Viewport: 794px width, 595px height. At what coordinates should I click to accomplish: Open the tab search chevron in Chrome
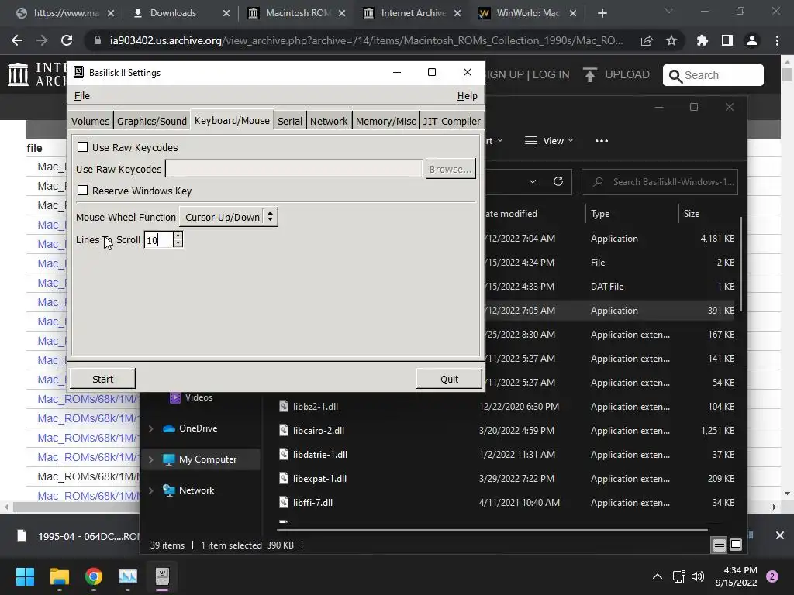point(669,11)
